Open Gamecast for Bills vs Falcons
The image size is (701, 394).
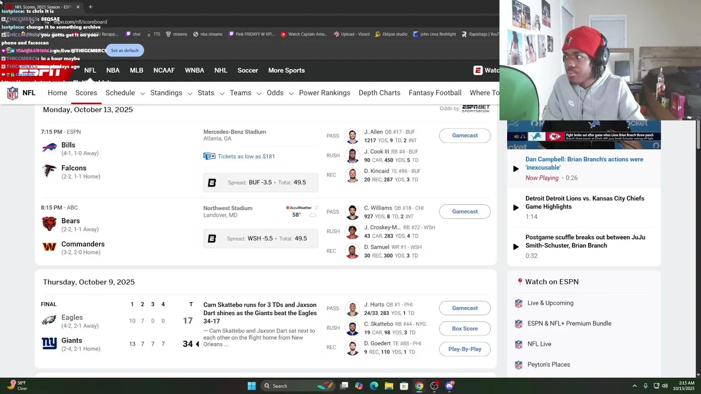465,136
